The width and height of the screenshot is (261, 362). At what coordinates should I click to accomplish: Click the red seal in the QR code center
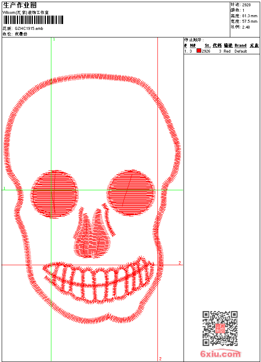220,329
